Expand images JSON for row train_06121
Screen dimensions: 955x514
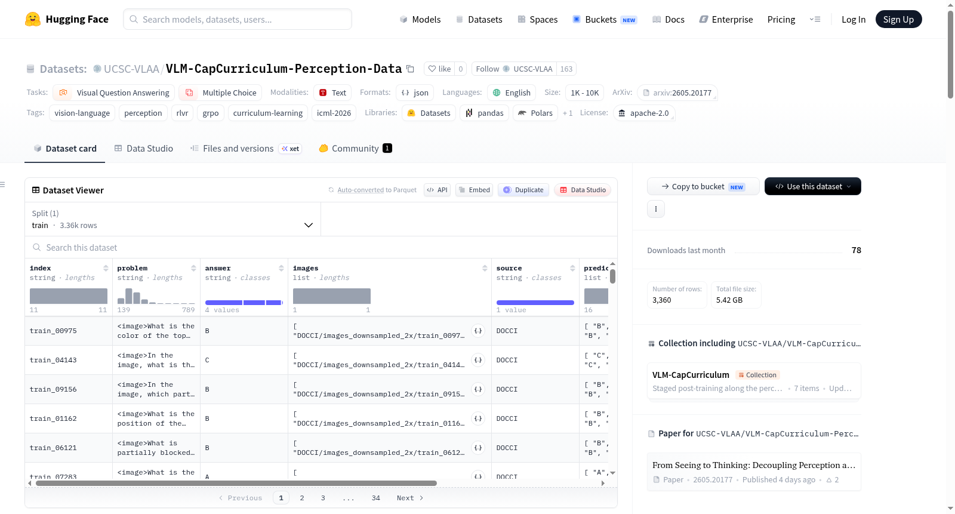point(478,448)
